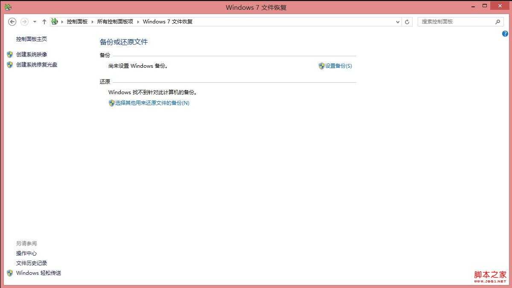Expand the arrow after 所有控制面板项 breadcrumb
Image resolution: width=512 pixels, height=288 pixels.
pyautogui.click(x=138, y=22)
